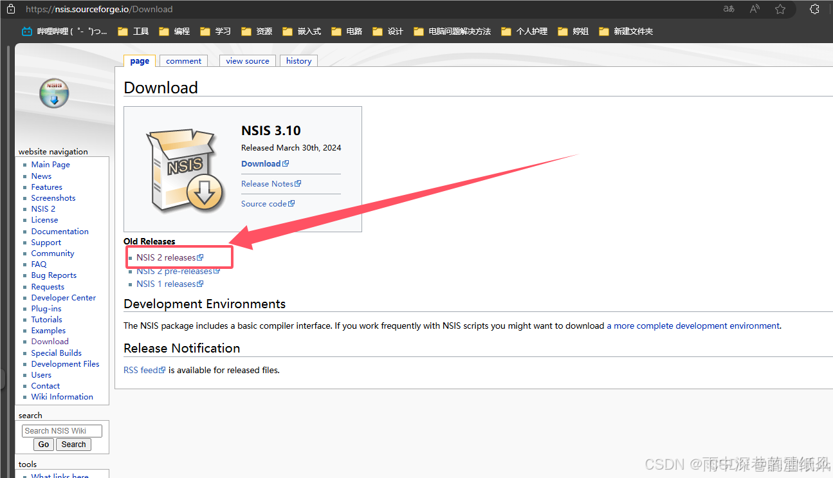Open Support in website navigation
The image size is (833, 478).
(x=46, y=243)
